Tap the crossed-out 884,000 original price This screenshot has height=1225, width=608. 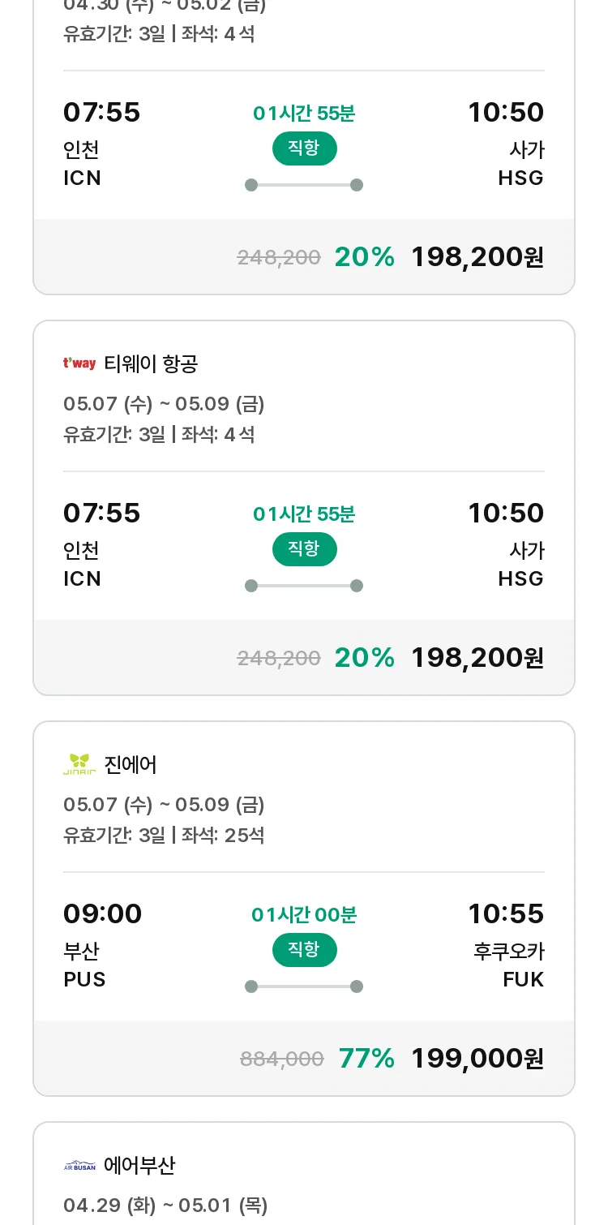click(x=282, y=1059)
